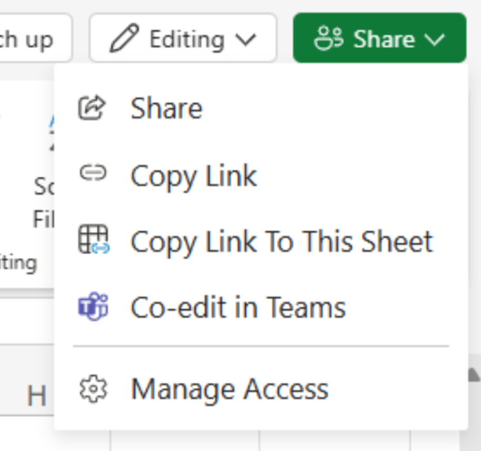Select Co-edit in Teams option
Image resolution: width=481 pixels, height=451 pixels.
coord(238,308)
